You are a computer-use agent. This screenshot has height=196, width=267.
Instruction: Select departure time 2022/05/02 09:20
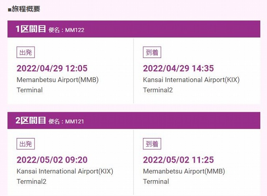coord(52,160)
